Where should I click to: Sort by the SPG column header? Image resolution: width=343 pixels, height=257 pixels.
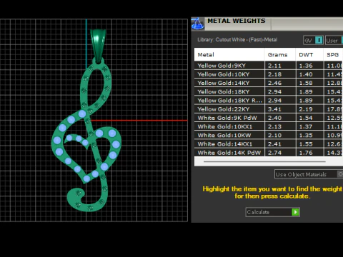[333, 55]
